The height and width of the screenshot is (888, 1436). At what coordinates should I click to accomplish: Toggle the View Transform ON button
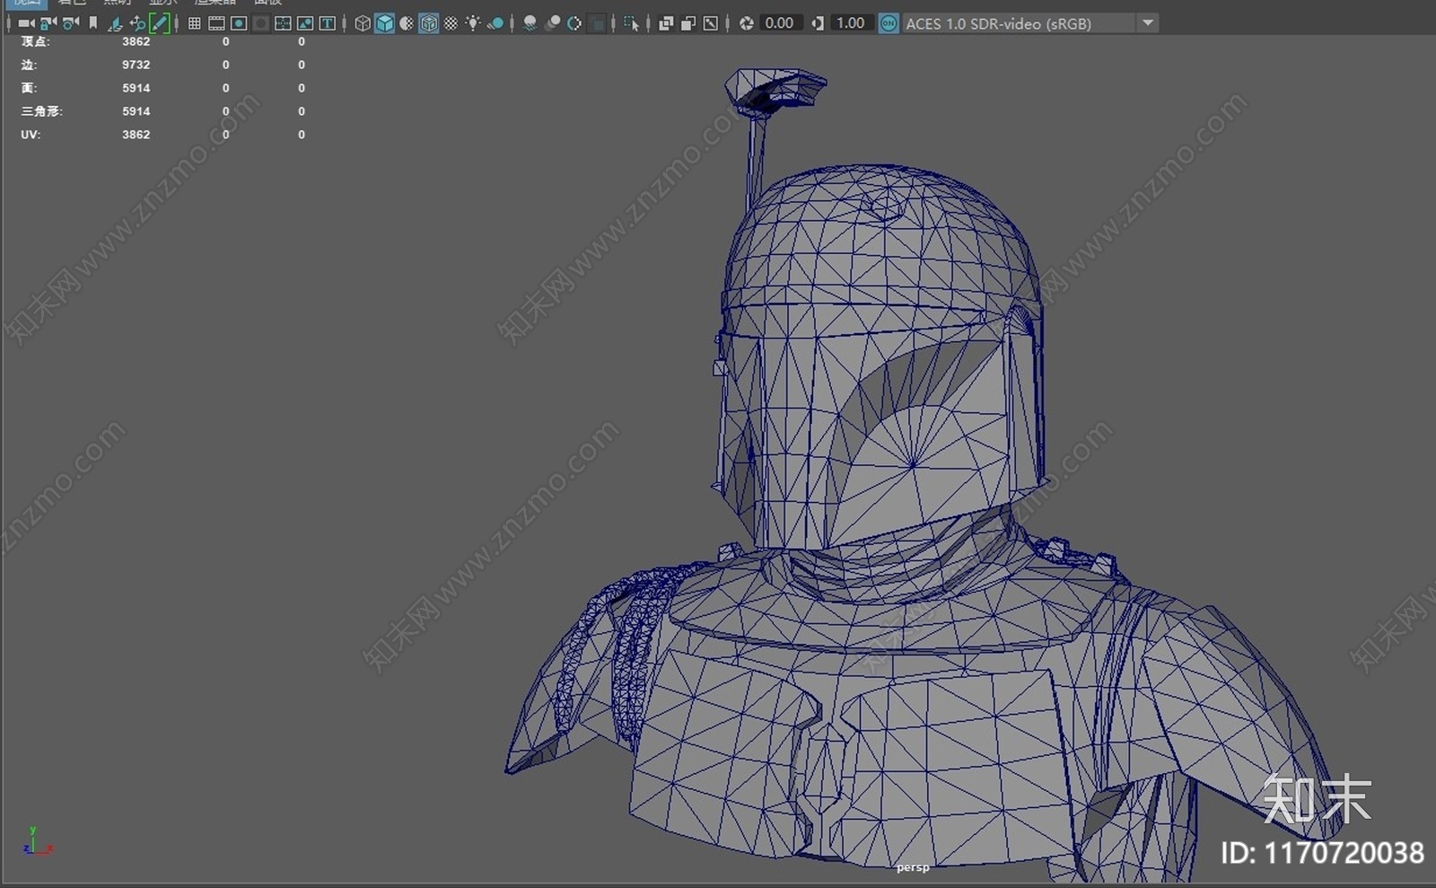pyautogui.click(x=888, y=23)
